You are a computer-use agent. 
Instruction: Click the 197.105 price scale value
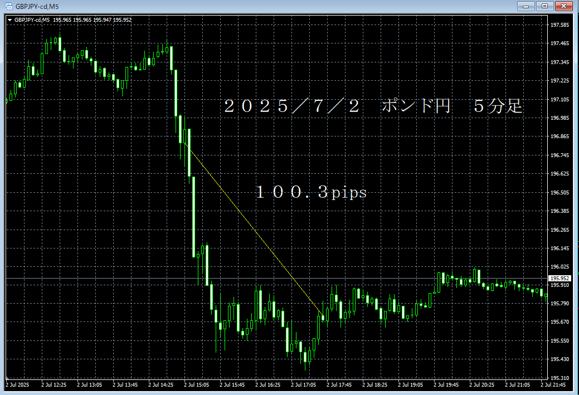[560, 100]
